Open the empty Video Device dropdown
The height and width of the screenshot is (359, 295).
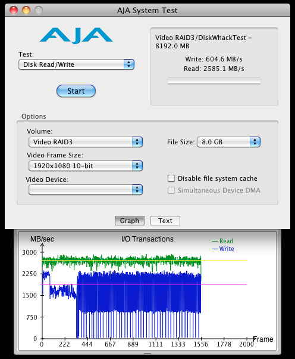86,190
